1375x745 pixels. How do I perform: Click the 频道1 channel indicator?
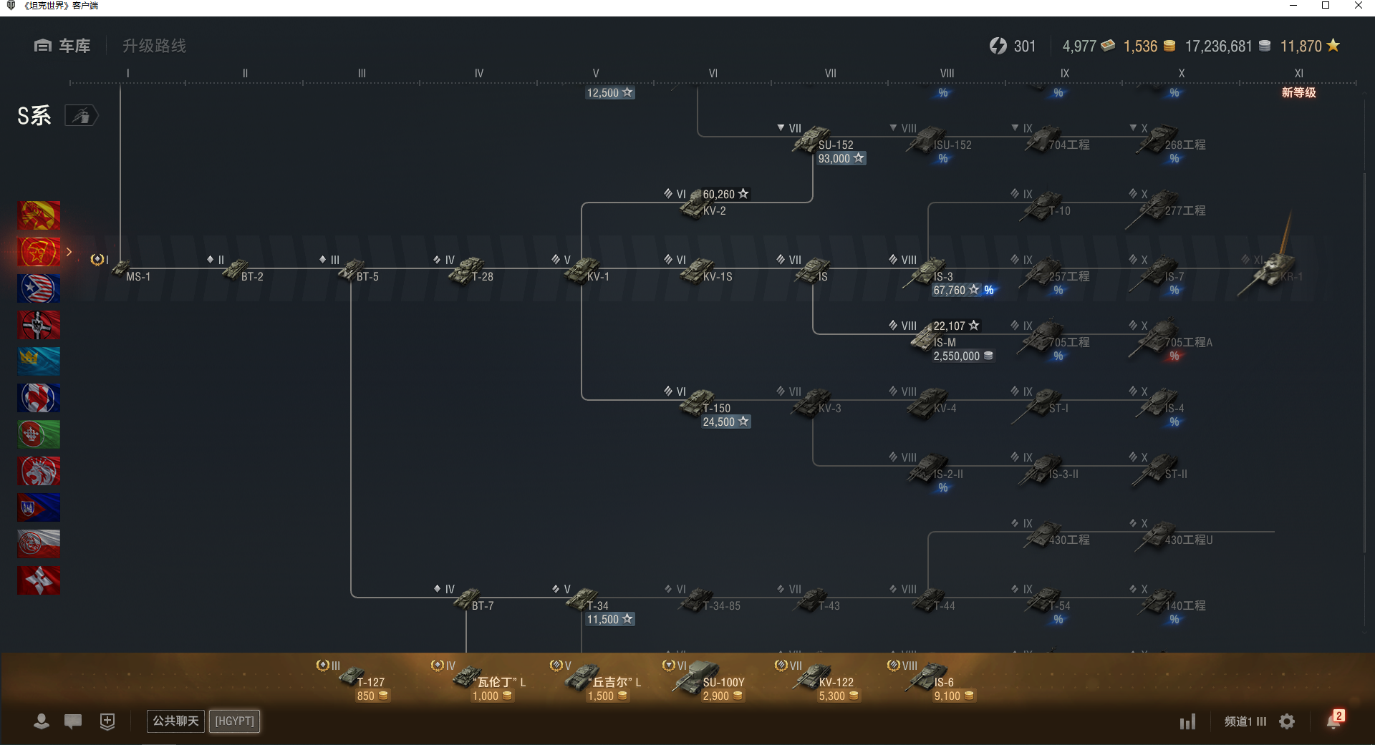pyautogui.click(x=1245, y=721)
